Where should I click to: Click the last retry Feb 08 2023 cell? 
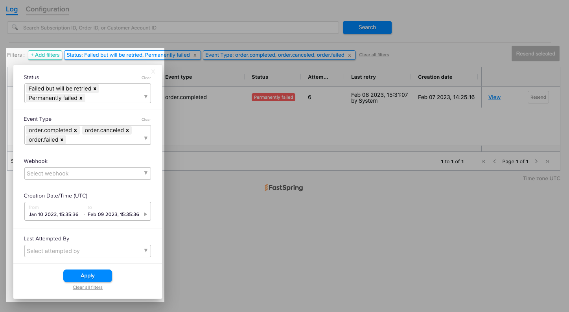click(379, 98)
